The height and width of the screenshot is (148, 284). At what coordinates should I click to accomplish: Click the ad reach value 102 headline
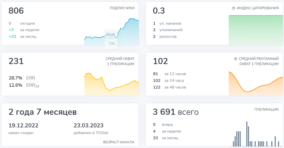(x=161, y=61)
